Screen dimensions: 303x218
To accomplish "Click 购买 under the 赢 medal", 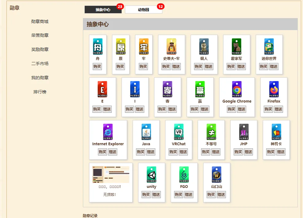I will click(195, 109).
